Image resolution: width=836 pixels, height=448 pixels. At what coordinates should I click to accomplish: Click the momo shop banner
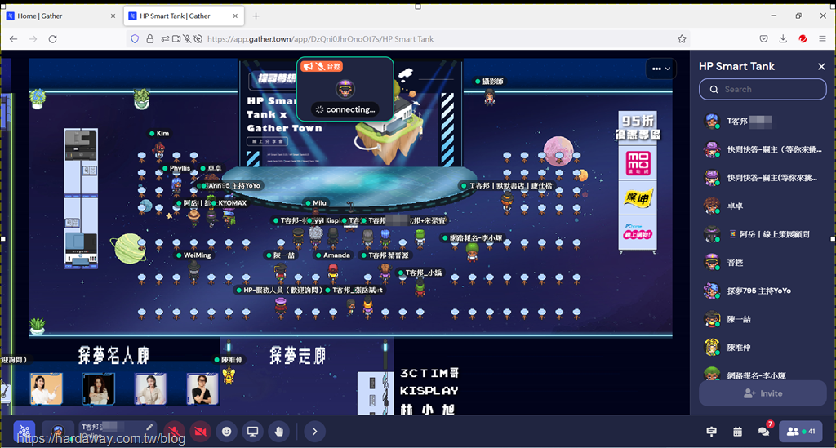[638, 163]
